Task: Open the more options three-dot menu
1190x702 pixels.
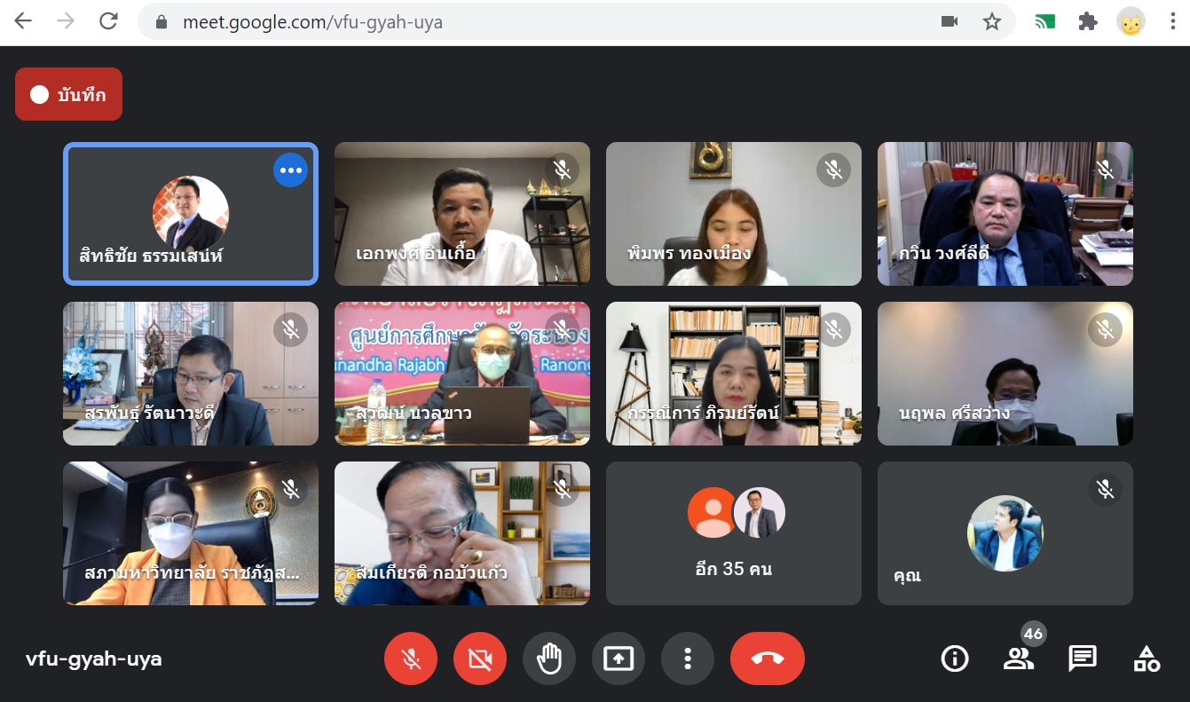Action: [687, 659]
